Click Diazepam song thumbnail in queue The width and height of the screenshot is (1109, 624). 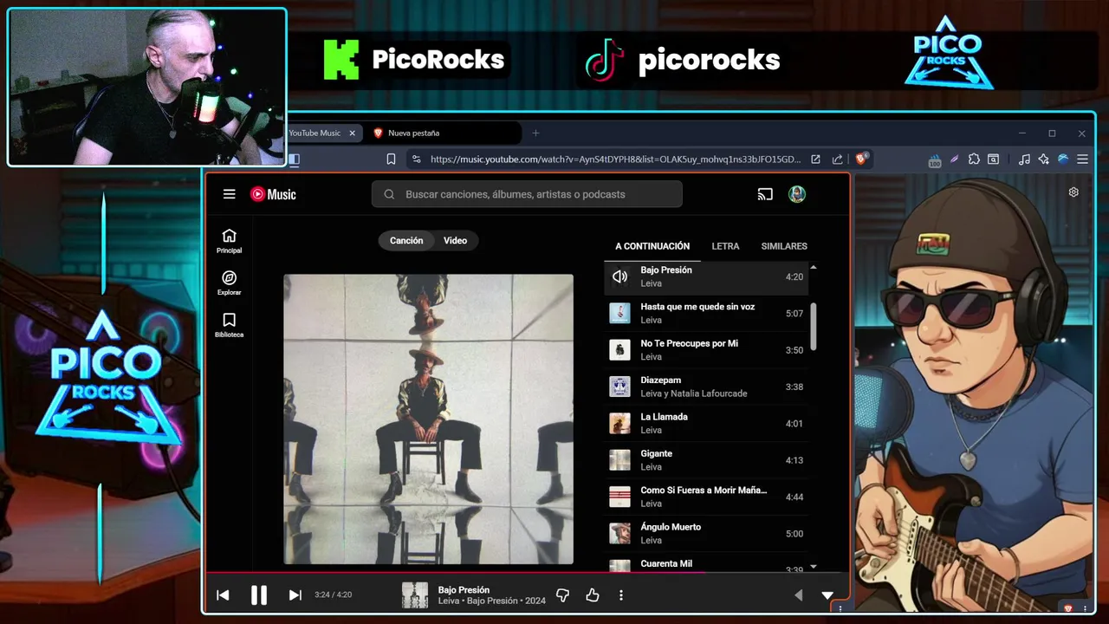619,387
